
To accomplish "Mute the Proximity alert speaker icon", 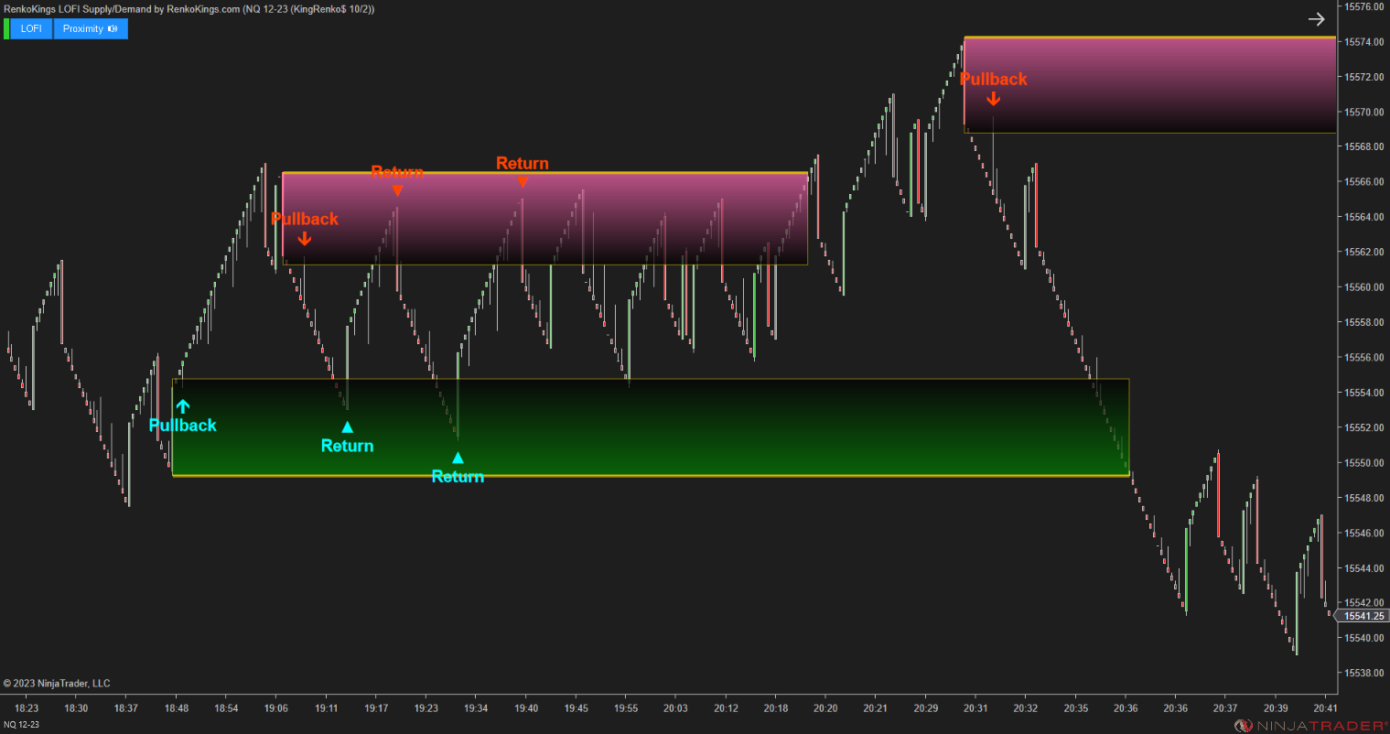I will pyautogui.click(x=113, y=28).
